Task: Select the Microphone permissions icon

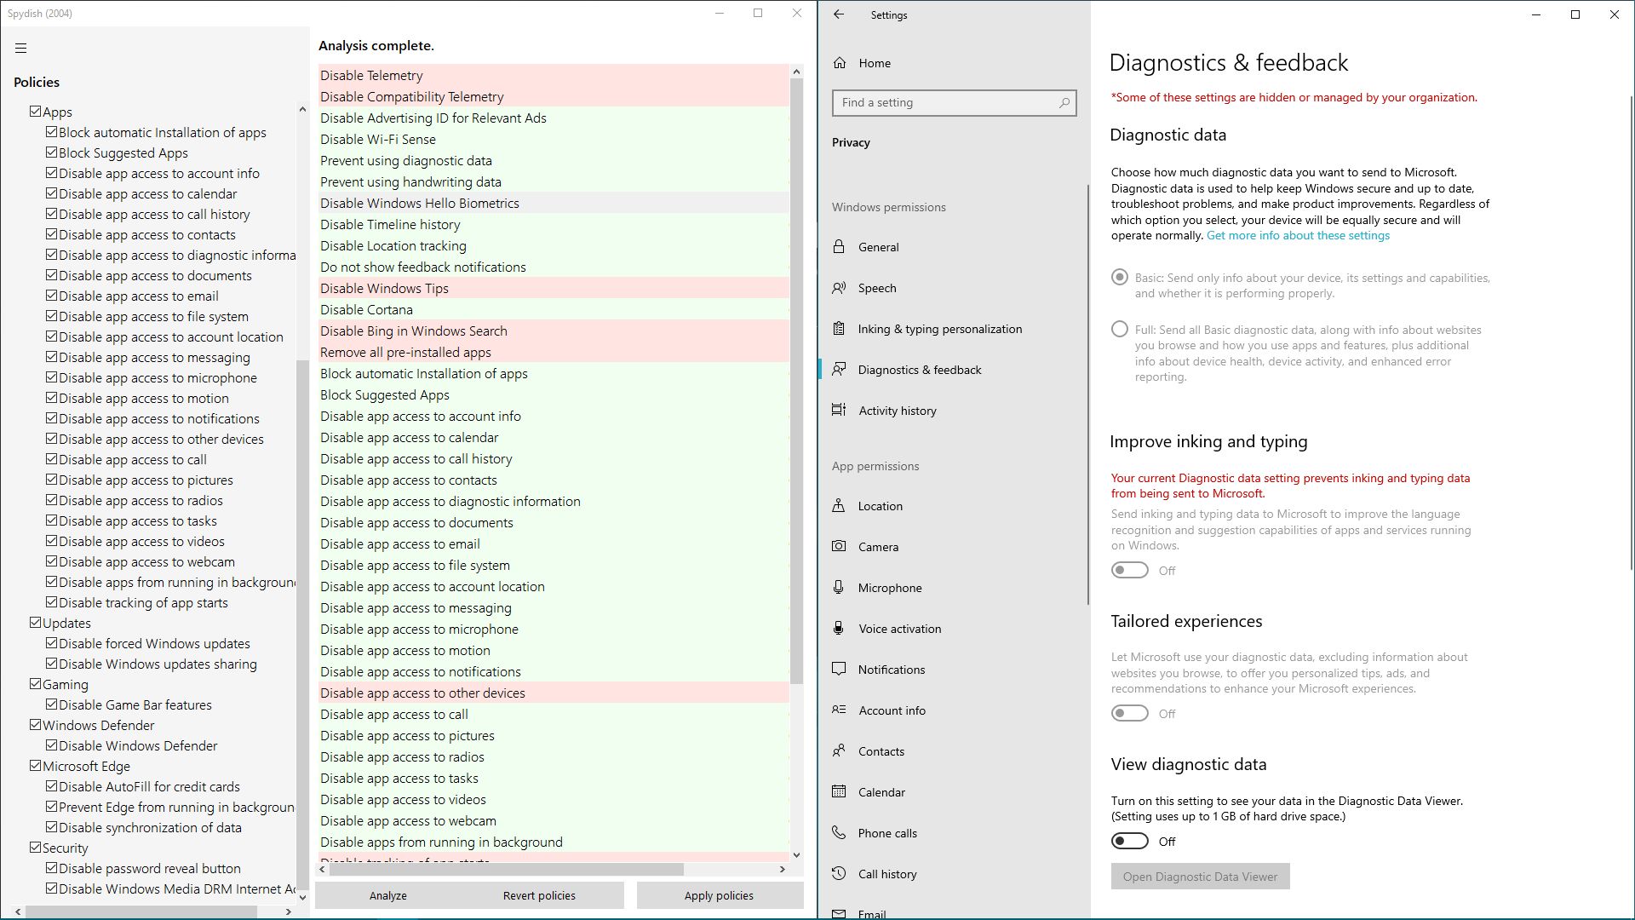Action: pos(839,588)
